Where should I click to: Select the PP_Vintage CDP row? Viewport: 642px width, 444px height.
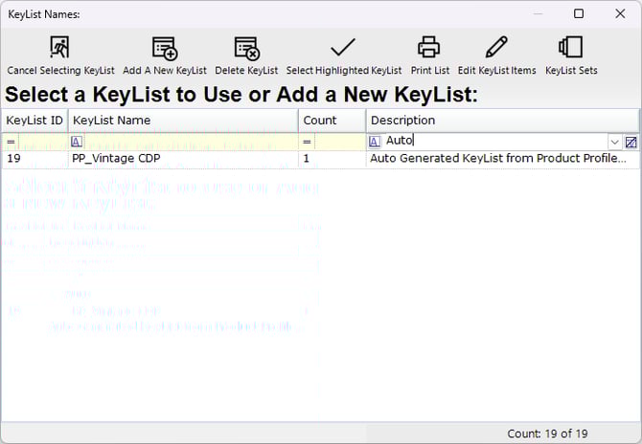pos(182,159)
